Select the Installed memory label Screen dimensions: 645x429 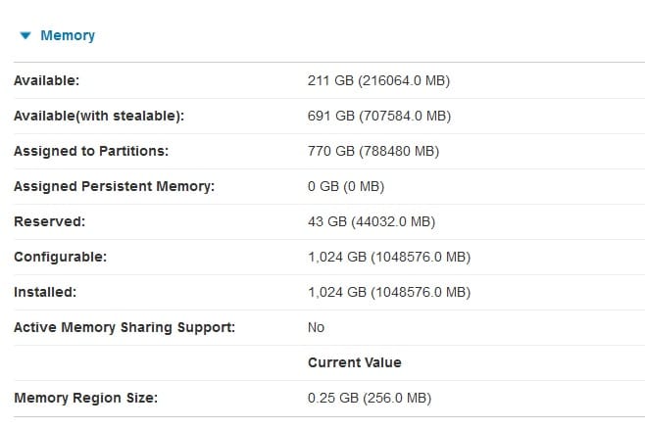45,292
